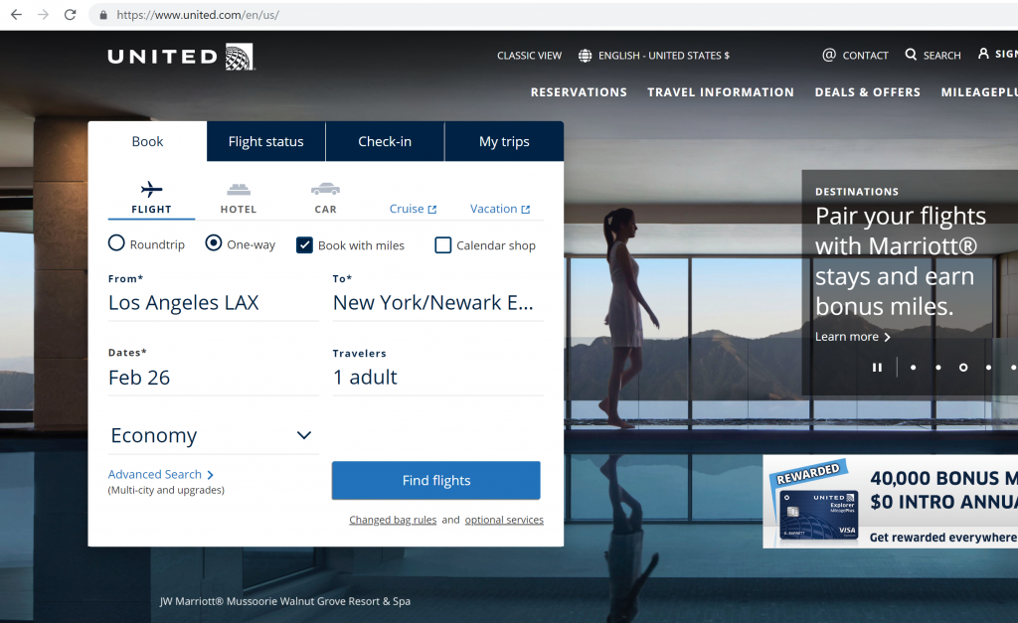The image size is (1018, 623).
Task: Click the browser forward arrow
Action: [43, 14]
